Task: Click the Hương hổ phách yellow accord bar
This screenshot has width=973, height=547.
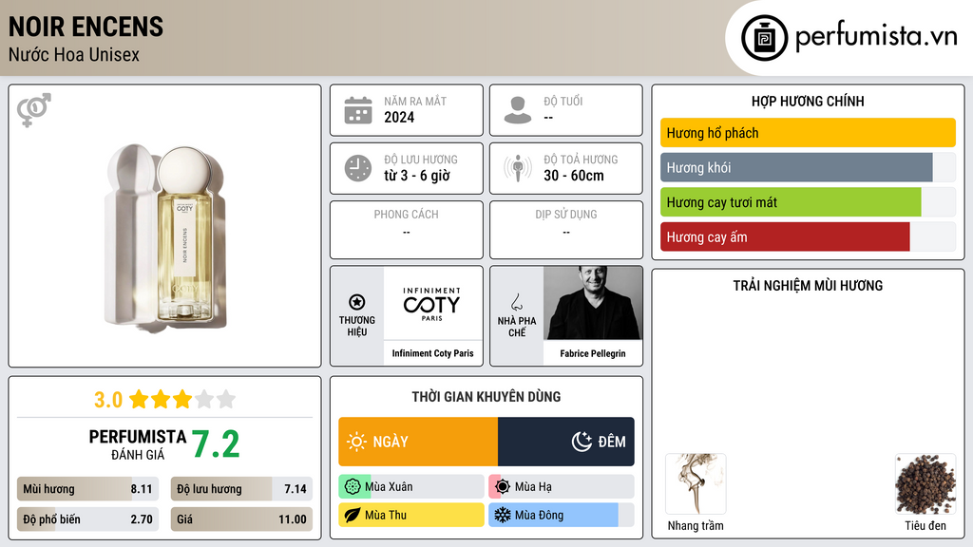Action: point(808,133)
